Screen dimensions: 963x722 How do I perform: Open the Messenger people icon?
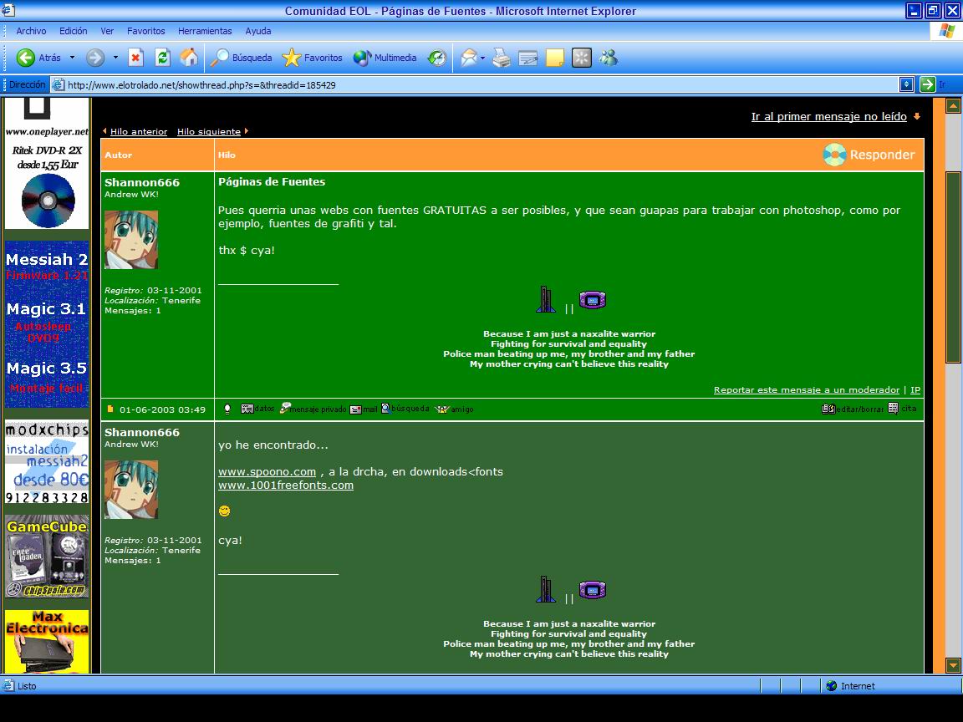click(x=608, y=58)
